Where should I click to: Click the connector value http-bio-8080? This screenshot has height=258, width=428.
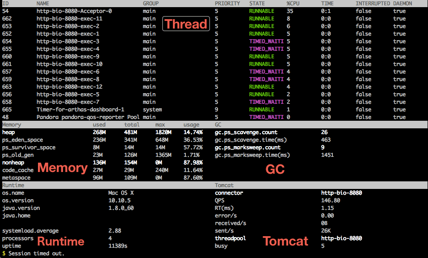click(x=341, y=193)
